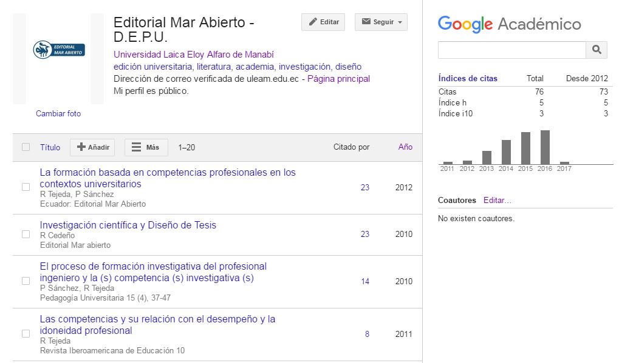Click the Cambiar foto link
Screen dimensions: 636x363
58,113
